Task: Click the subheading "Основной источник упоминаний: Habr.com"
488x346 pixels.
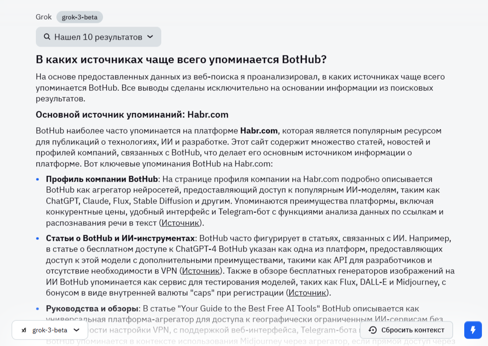Action: [x=132, y=115]
